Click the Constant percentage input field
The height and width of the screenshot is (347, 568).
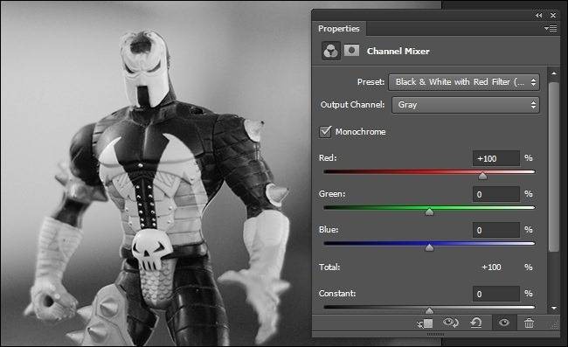pyautogui.click(x=496, y=294)
